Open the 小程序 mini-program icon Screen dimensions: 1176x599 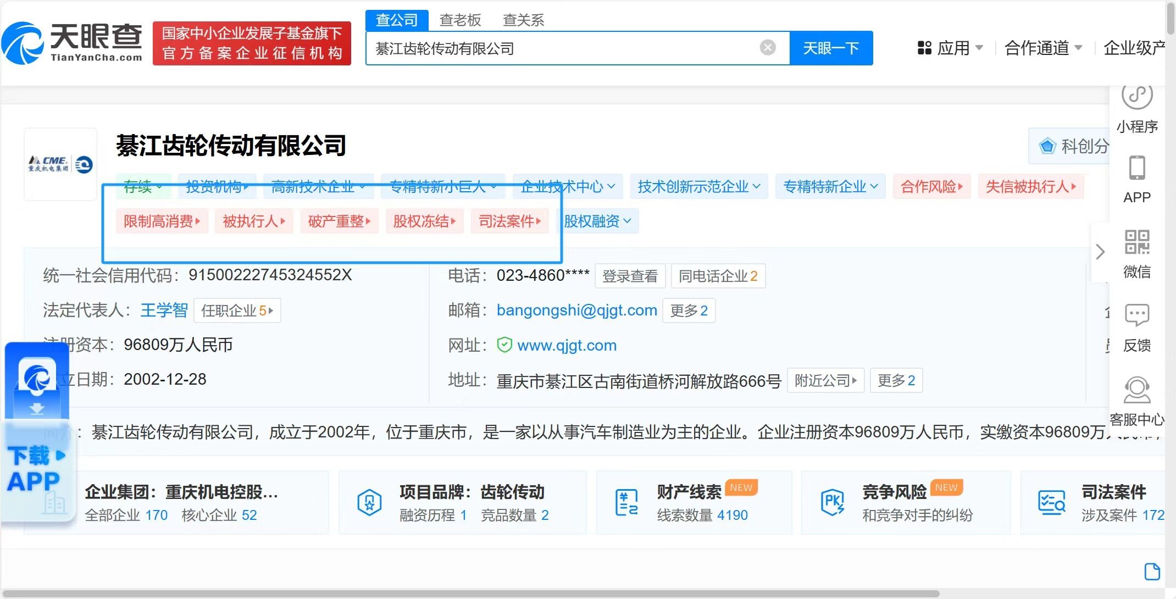[1136, 96]
